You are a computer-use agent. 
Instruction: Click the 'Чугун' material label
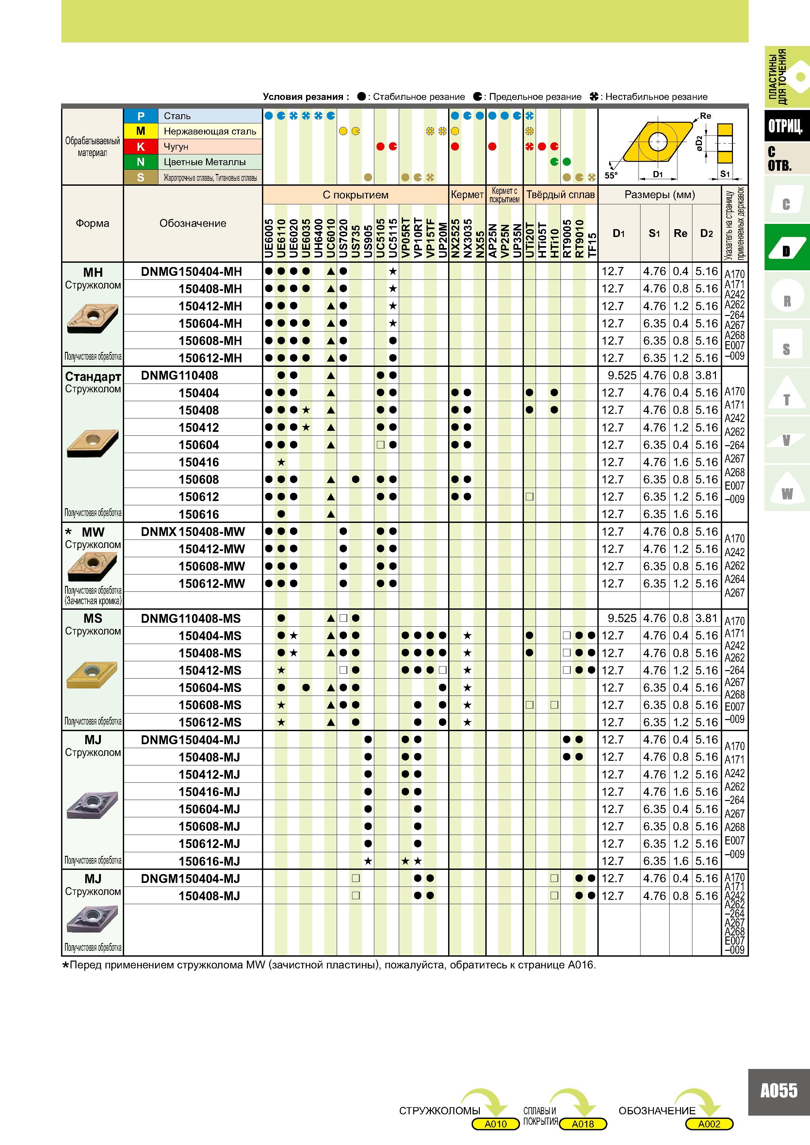(x=176, y=147)
